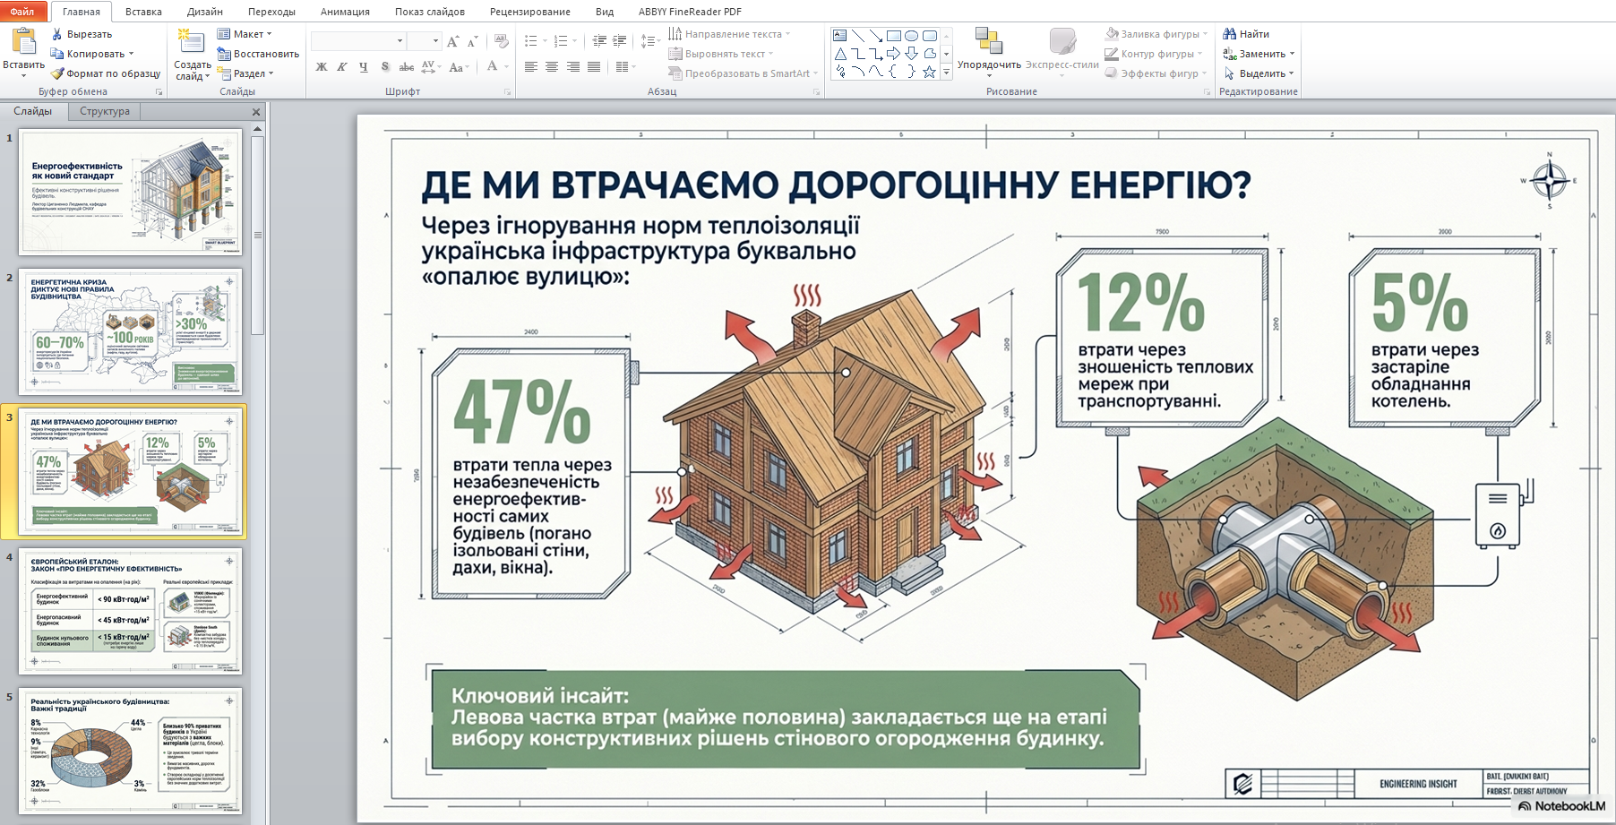The height and width of the screenshot is (825, 1616).
Task: Toggle underline (Ч) formatting
Action: pos(363,67)
